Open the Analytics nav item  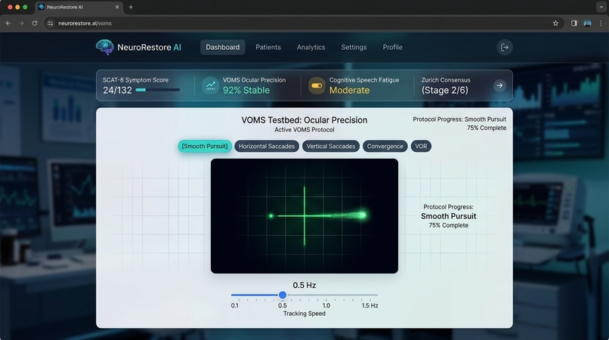pos(311,47)
